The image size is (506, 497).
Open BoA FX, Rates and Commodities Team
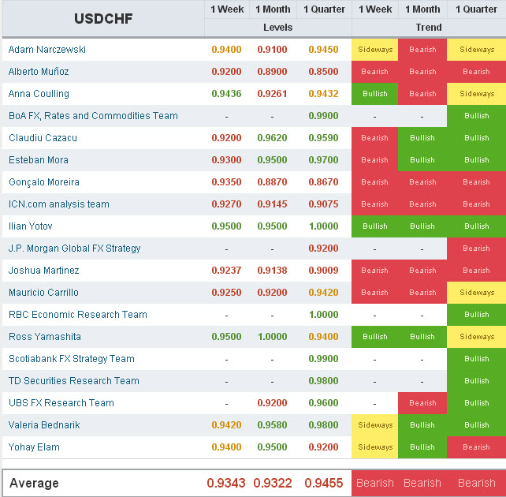[x=93, y=116]
